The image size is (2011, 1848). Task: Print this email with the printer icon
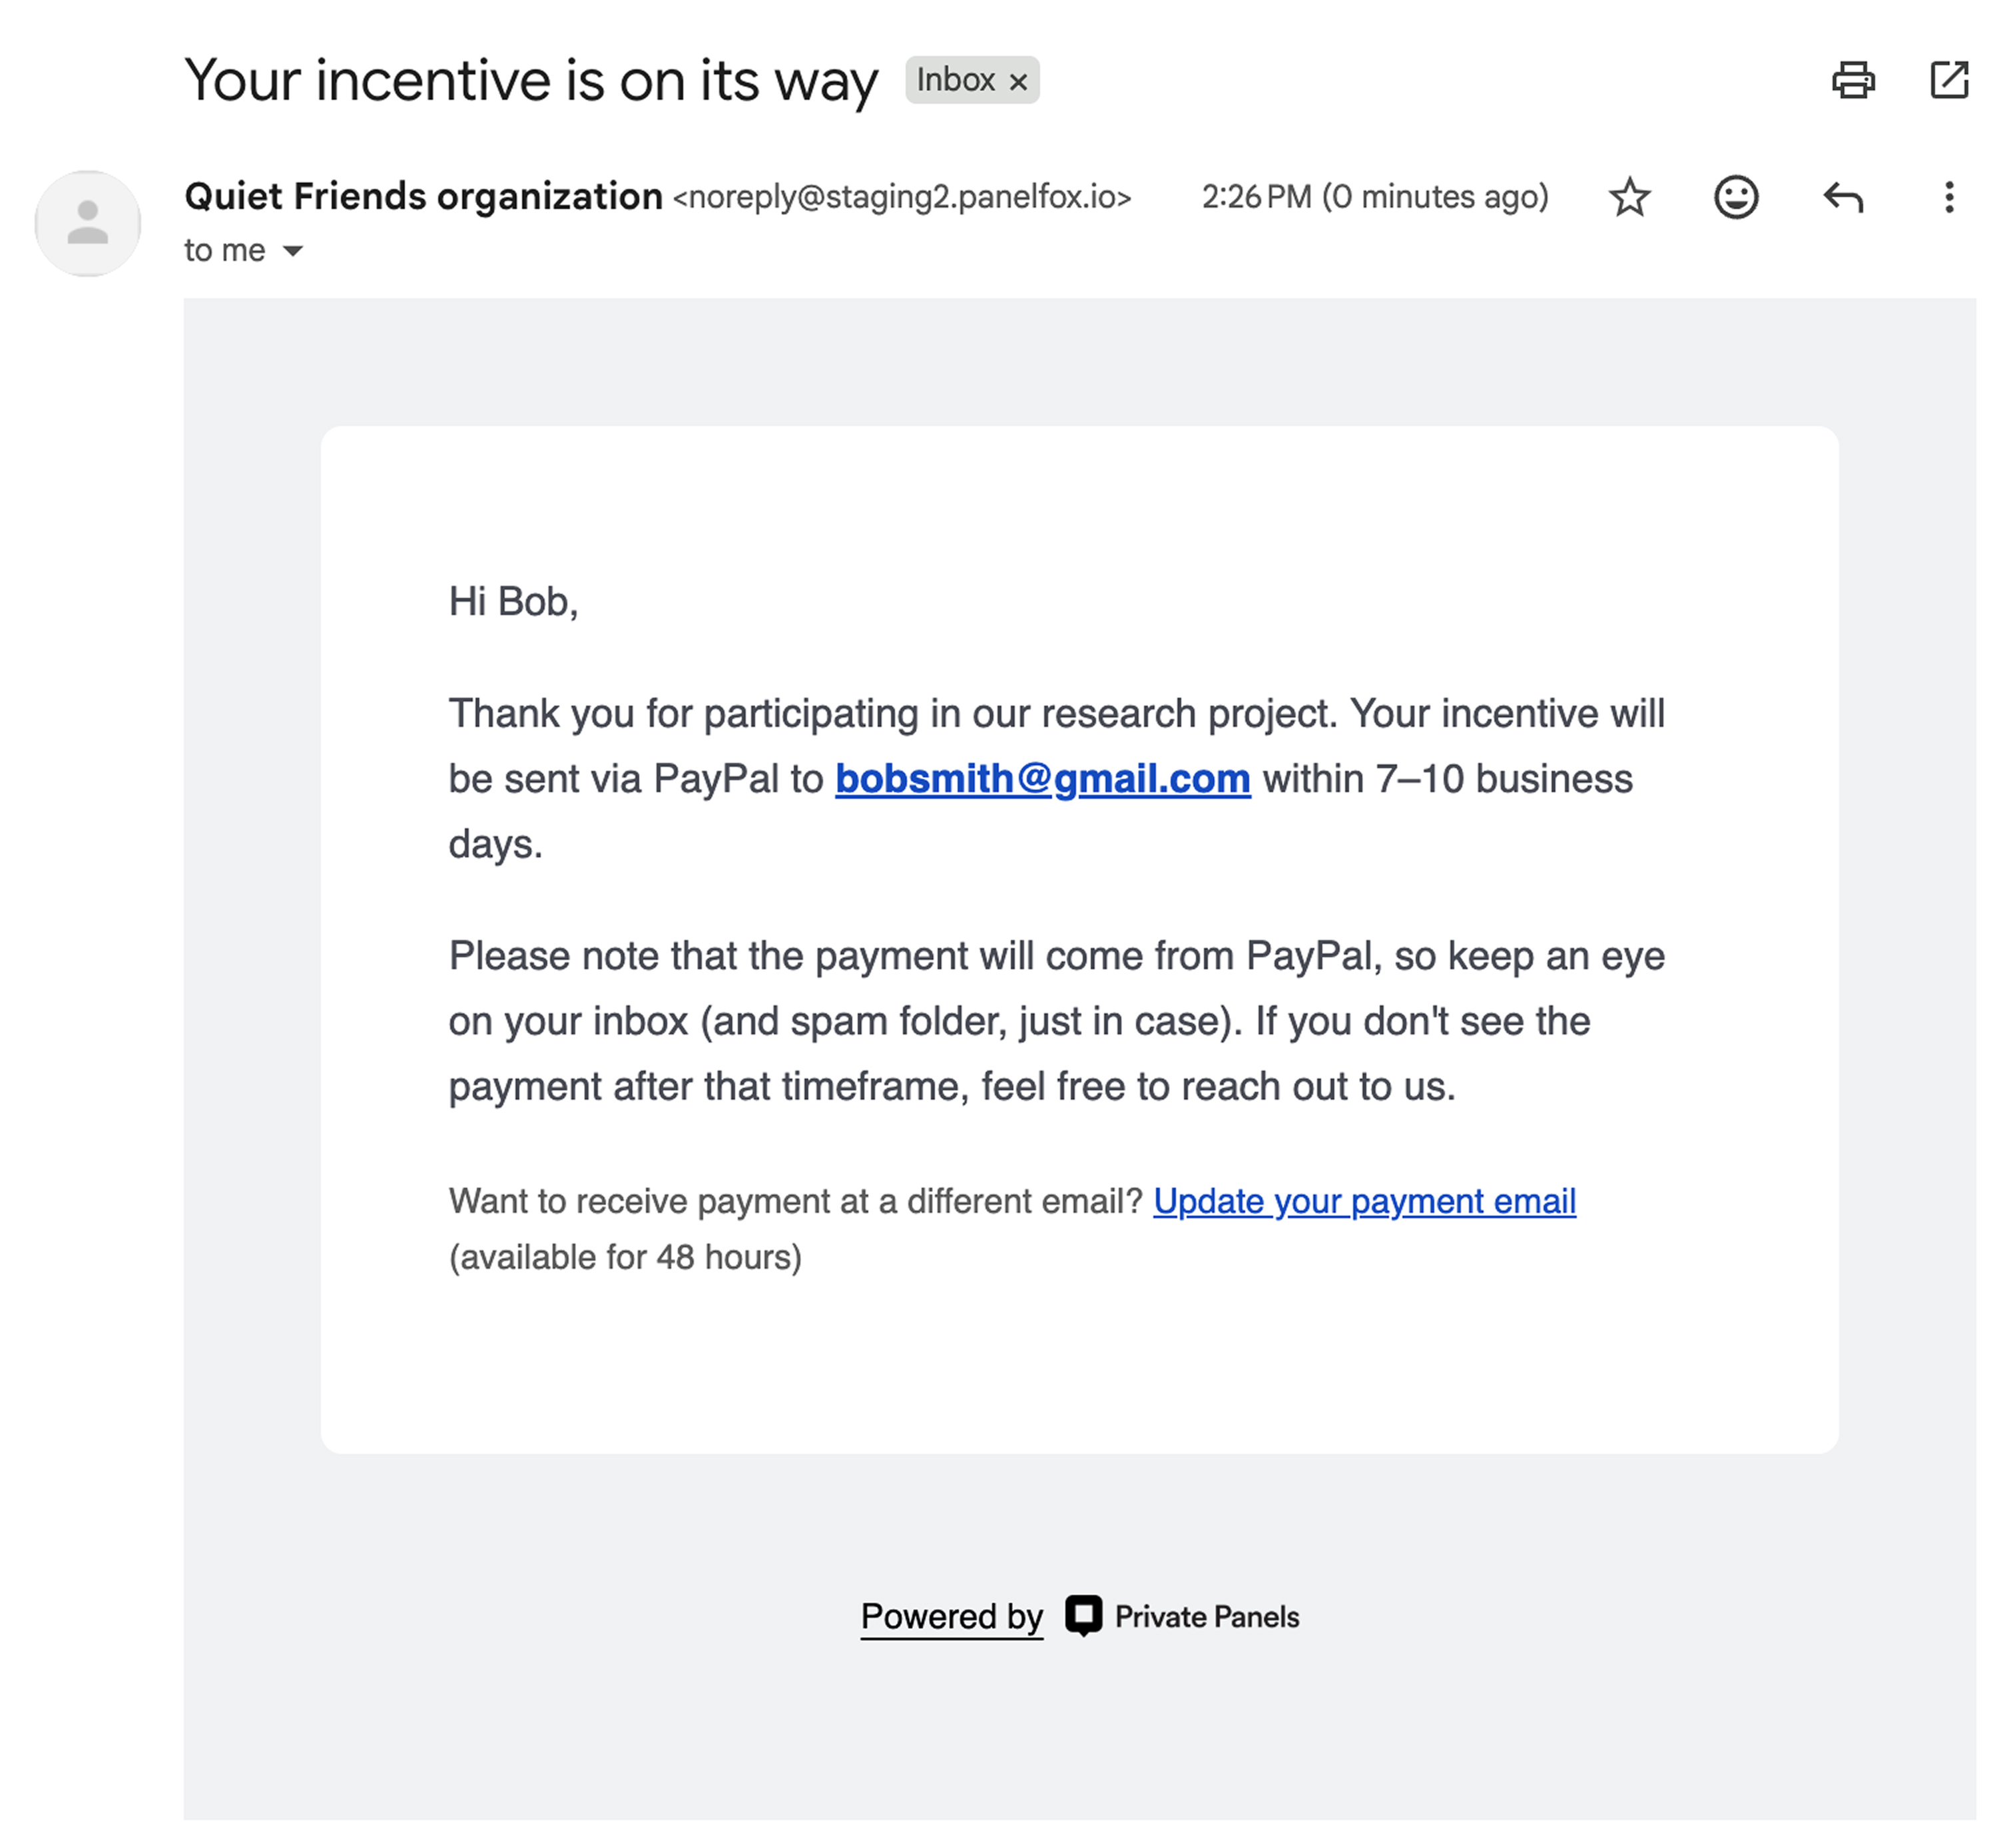(x=1853, y=80)
